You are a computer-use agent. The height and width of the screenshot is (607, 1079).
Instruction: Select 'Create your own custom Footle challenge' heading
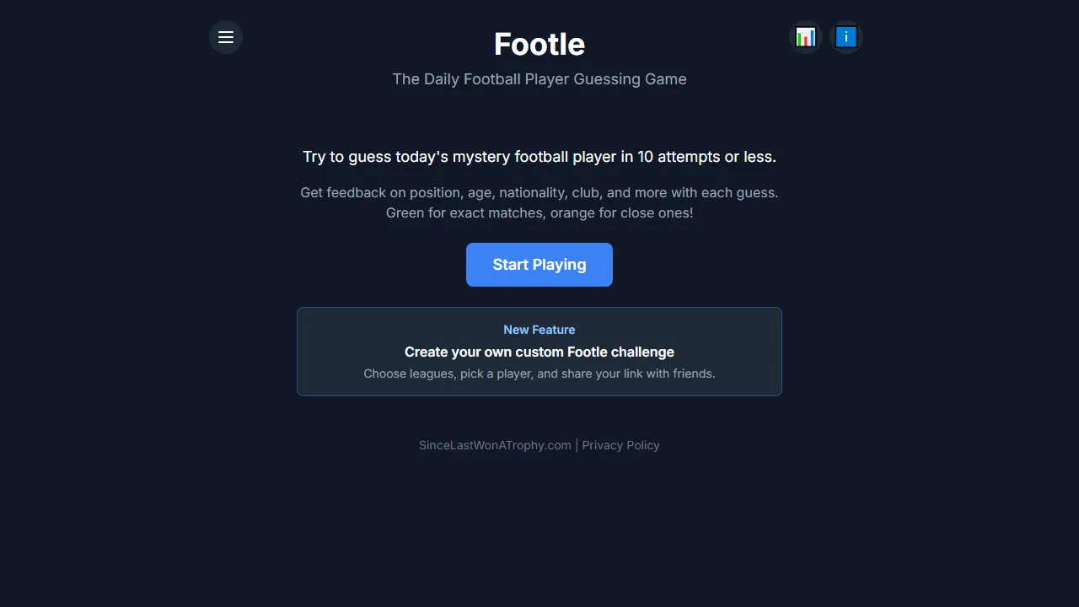pos(539,352)
